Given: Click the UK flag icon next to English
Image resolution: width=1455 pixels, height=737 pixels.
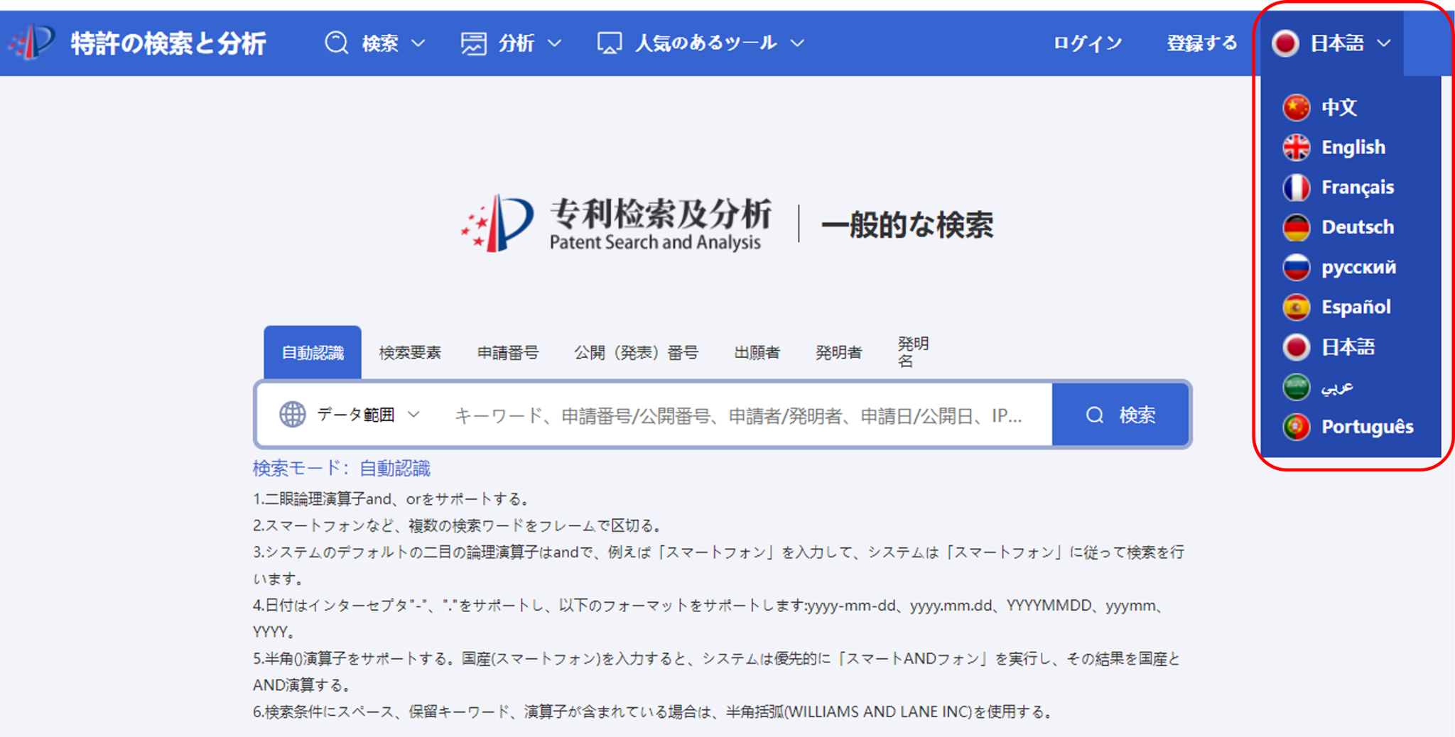Looking at the screenshot, I should coord(1297,147).
